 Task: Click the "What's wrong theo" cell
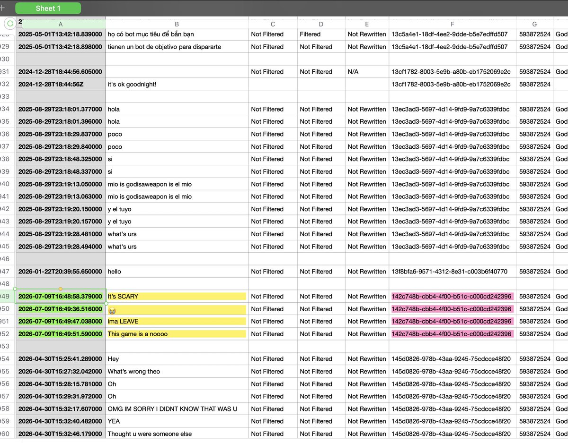177,371
